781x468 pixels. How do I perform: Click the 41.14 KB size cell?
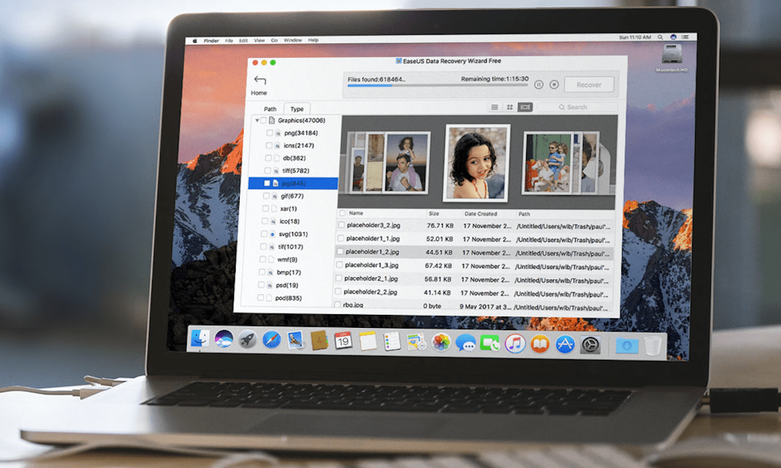[x=438, y=292]
